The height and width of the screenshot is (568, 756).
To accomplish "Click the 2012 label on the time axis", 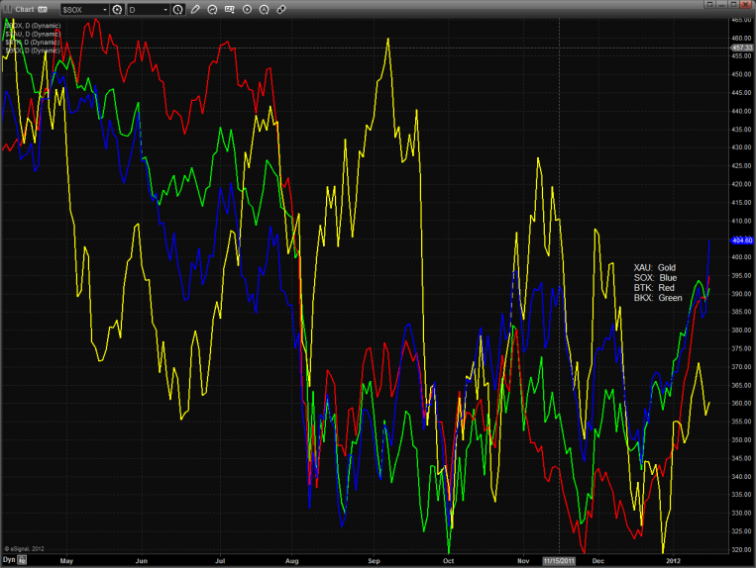I will pos(673,561).
